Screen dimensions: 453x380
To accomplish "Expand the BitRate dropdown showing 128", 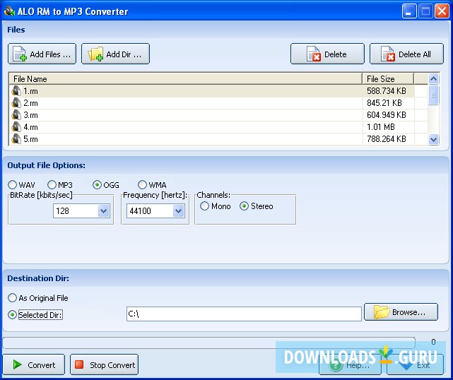I will point(103,210).
